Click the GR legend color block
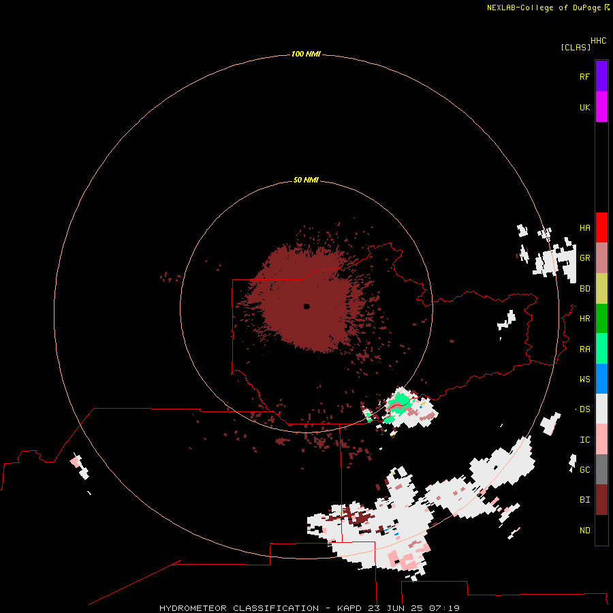The height and width of the screenshot is (613, 613). pyautogui.click(x=601, y=258)
